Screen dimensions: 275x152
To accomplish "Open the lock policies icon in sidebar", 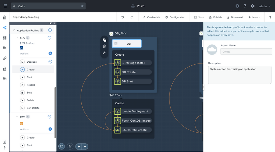I will tap(5, 69).
